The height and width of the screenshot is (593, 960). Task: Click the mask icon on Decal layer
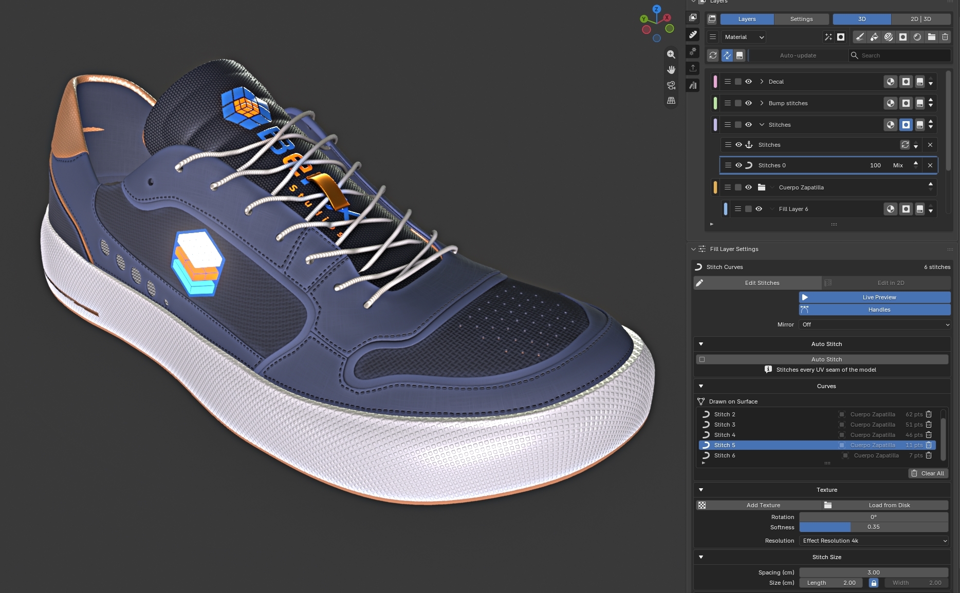(906, 82)
